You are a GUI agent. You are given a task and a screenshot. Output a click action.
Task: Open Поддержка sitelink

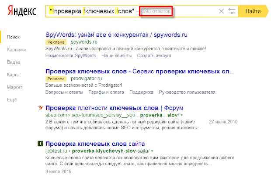pos(141,92)
